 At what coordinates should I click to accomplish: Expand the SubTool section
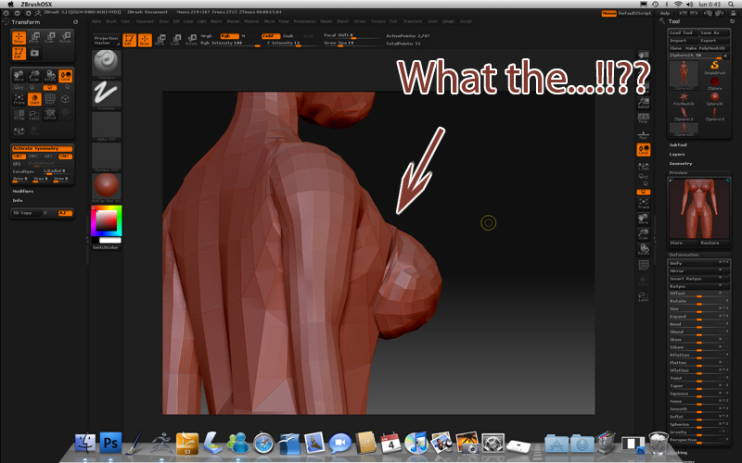(x=678, y=145)
